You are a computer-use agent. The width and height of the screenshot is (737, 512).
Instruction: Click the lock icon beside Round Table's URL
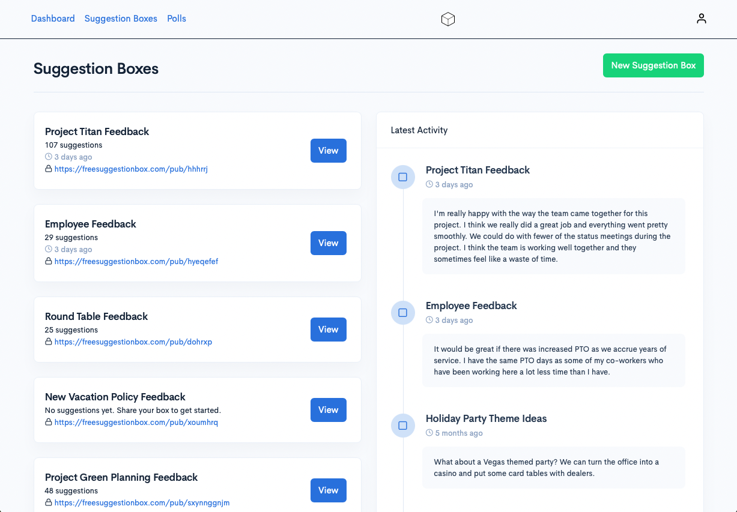(48, 342)
